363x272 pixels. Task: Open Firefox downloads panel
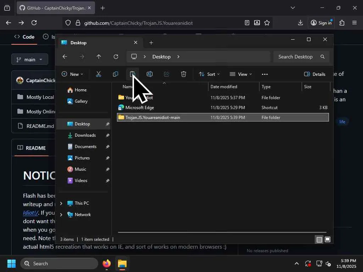(300, 23)
